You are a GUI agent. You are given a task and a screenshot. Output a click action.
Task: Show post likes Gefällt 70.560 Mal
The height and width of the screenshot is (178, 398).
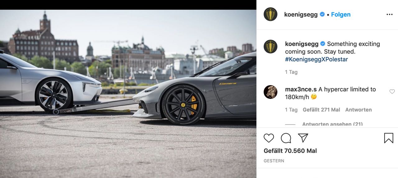(x=290, y=151)
